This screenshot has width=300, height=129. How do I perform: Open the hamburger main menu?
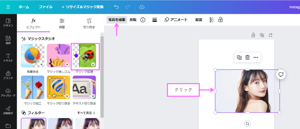pyautogui.click(x=8, y=7)
